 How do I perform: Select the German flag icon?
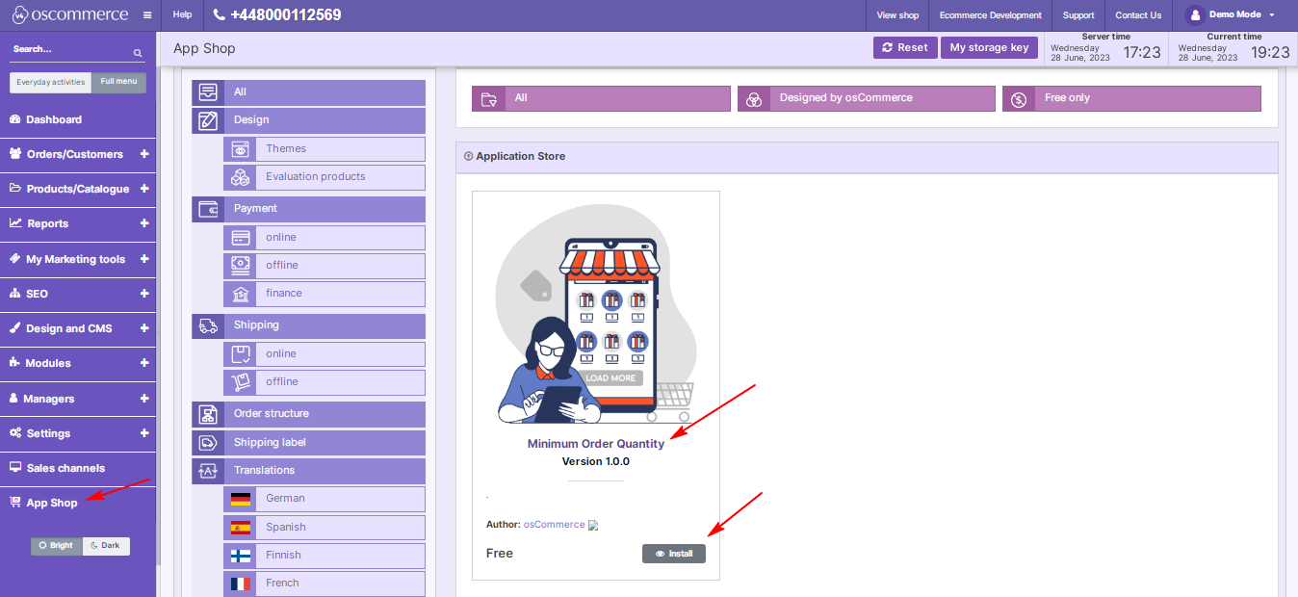tap(240, 499)
